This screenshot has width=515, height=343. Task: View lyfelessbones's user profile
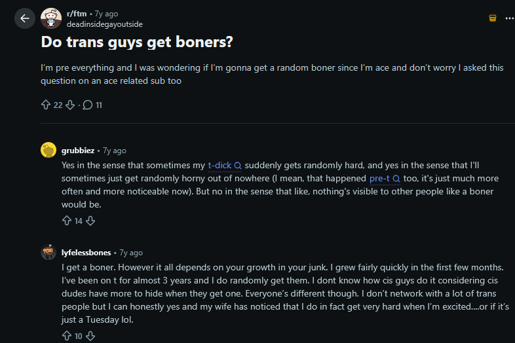[x=86, y=253]
